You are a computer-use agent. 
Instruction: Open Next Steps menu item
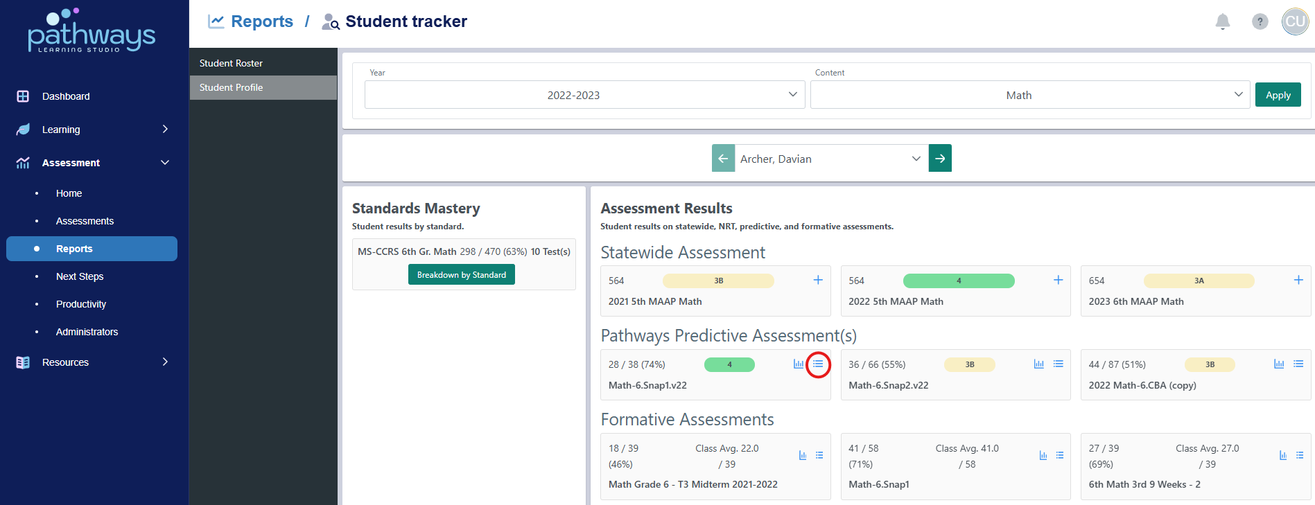click(x=80, y=276)
